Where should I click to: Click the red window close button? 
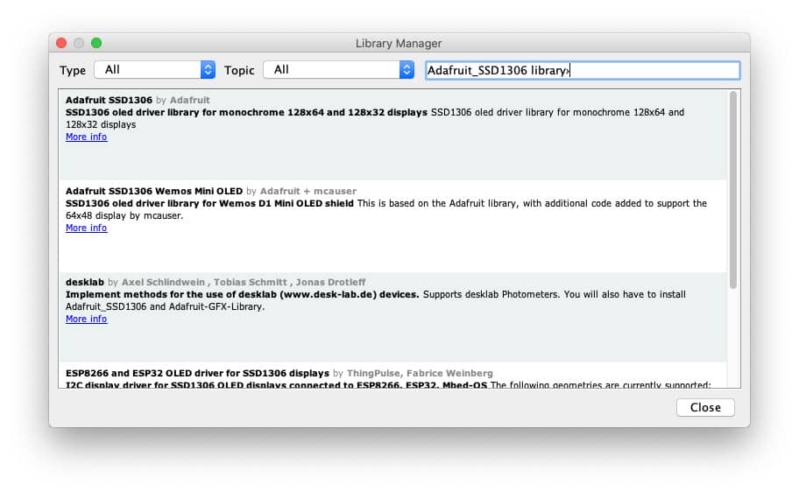tap(61, 43)
